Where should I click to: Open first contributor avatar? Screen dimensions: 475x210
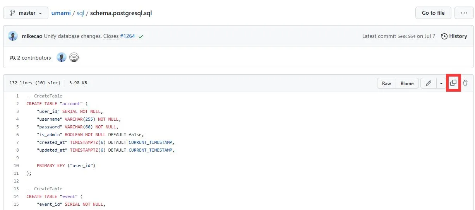62,58
